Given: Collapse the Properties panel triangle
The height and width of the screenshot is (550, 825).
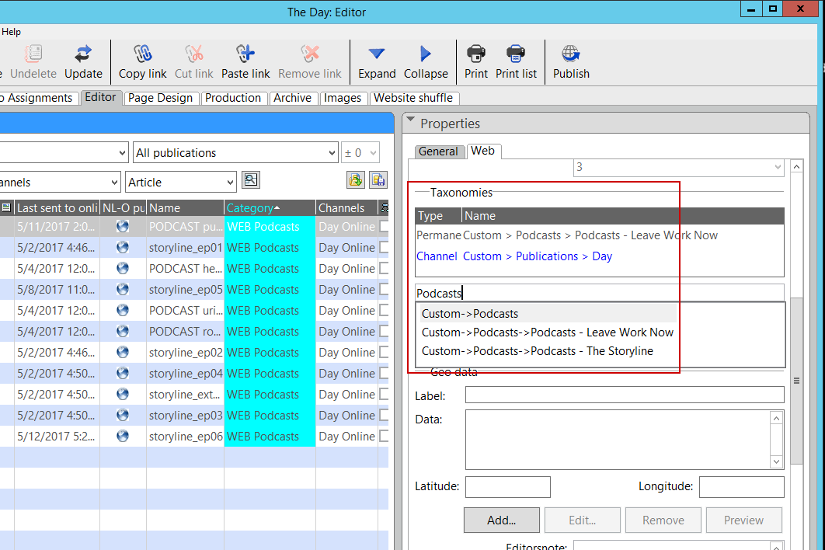Looking at the screenshot, I should tap(410, 120).
